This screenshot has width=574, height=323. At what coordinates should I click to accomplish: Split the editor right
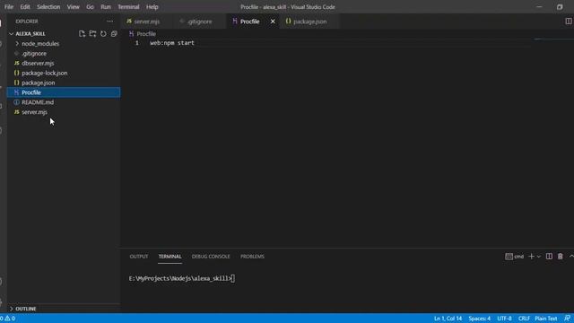click(x=568, y=22)
